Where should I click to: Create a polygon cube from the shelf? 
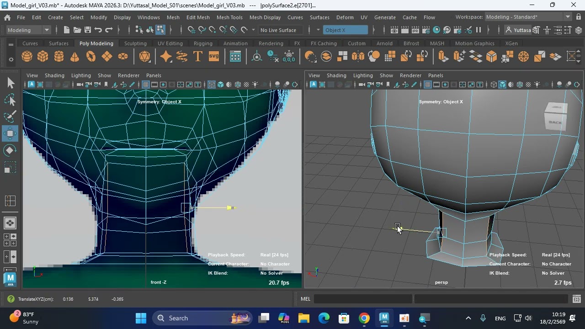43,57
